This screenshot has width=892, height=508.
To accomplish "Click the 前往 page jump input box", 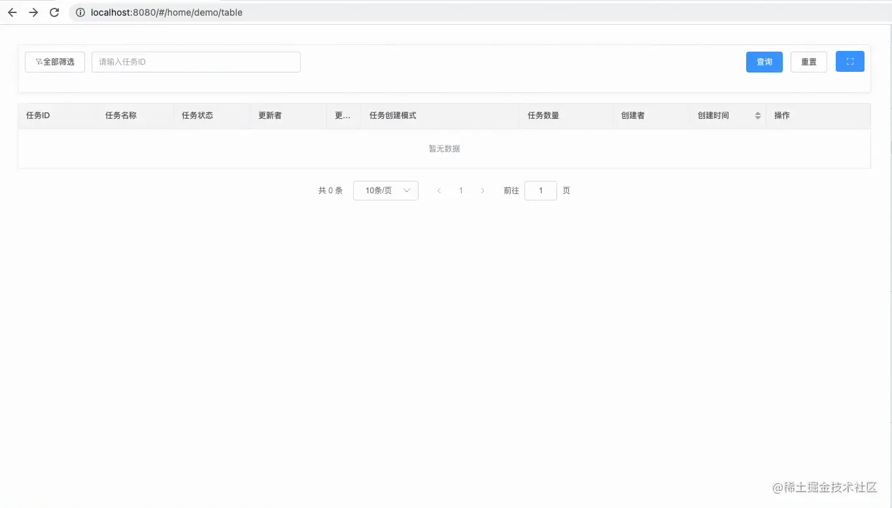I will tap(540, 190).
